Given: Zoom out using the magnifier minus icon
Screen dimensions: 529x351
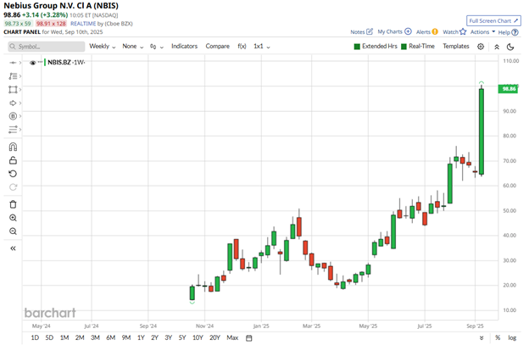Looking at the screenshot, I should pyautogui.click(x=13, y=231).
